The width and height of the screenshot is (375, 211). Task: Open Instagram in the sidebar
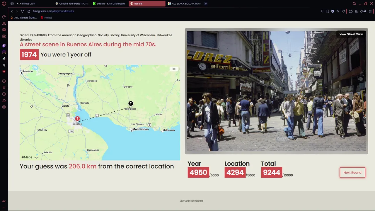pos(4,52)
